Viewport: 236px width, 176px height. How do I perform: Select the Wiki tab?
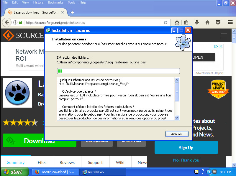pyautogui.click(x=120, y=162)
